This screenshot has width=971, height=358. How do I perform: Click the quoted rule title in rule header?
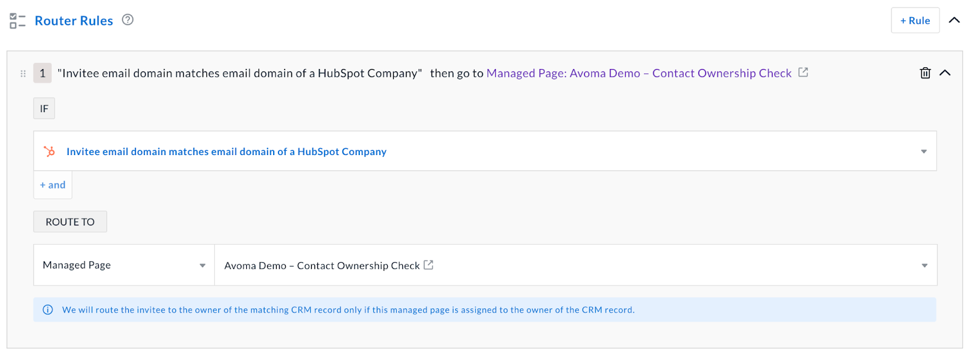240,73
